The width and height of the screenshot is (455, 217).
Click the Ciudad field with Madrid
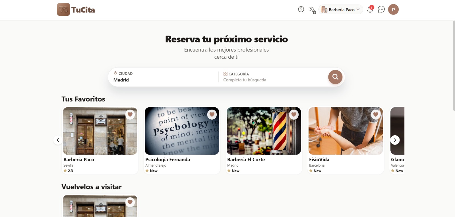(x=164, y=77)
